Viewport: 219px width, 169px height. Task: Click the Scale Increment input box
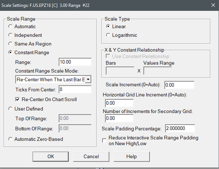tap(179, 85)
